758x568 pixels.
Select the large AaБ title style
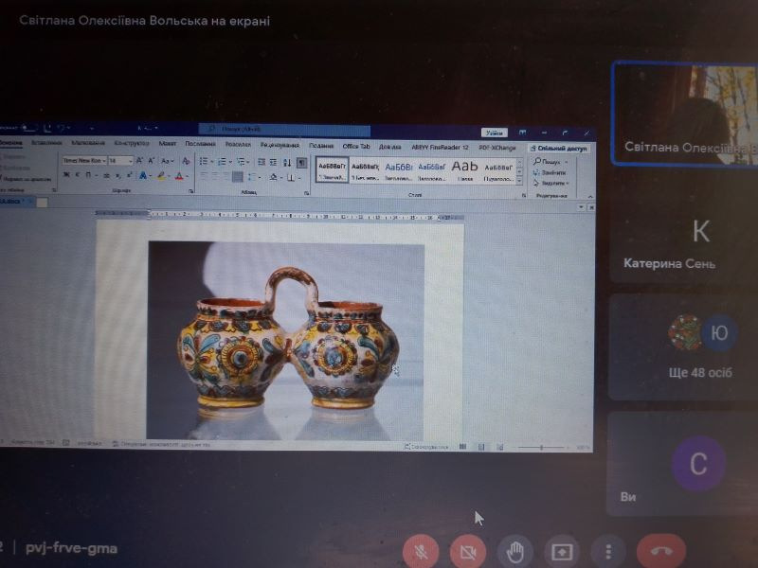click(x=464, y=170)
